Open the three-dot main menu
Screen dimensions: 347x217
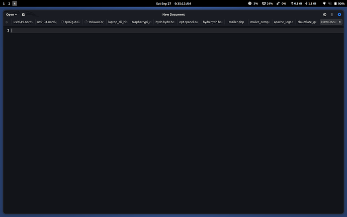[x=332, y=15]
